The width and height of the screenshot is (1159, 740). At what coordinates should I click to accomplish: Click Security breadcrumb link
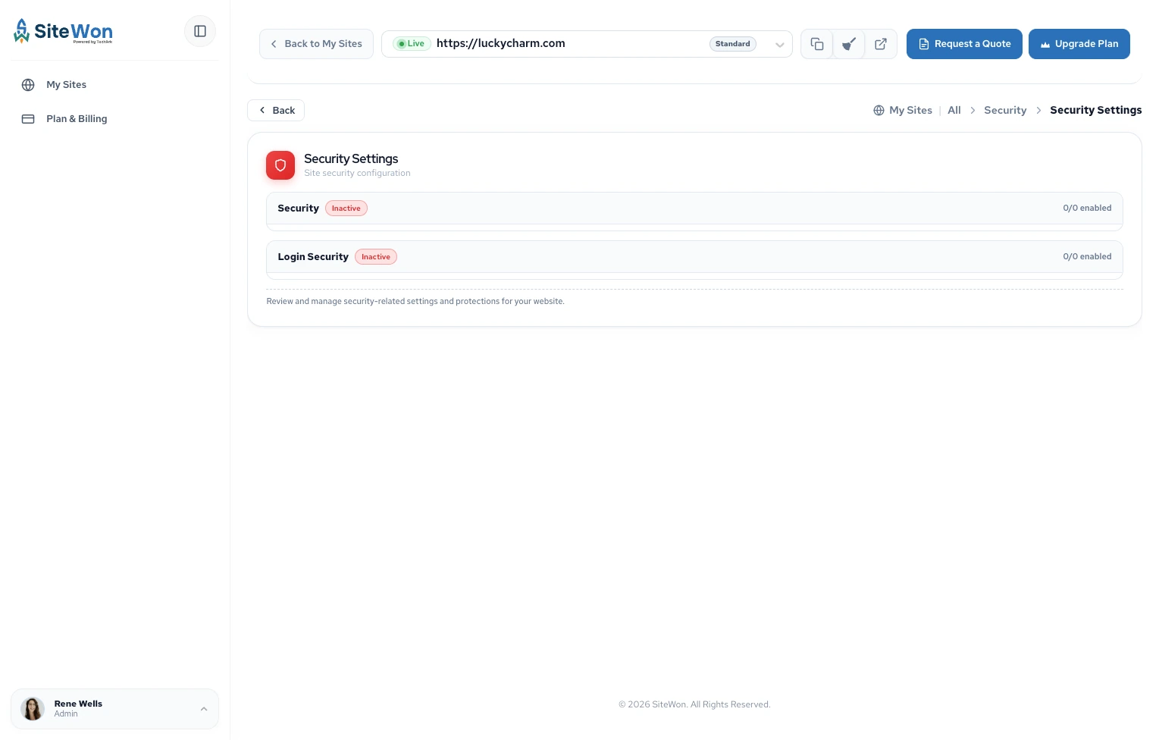point(1005,110)
